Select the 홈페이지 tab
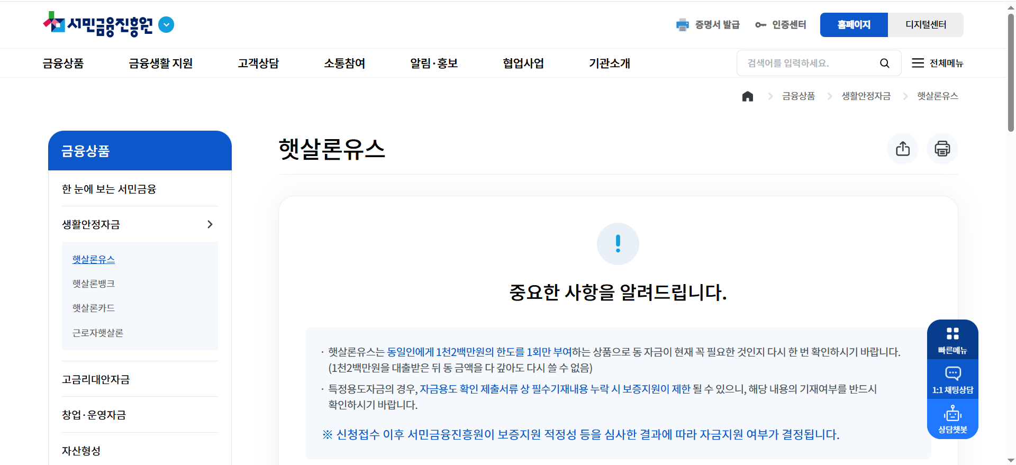This screenshot has width=1016, height=465. pos(854,25)
